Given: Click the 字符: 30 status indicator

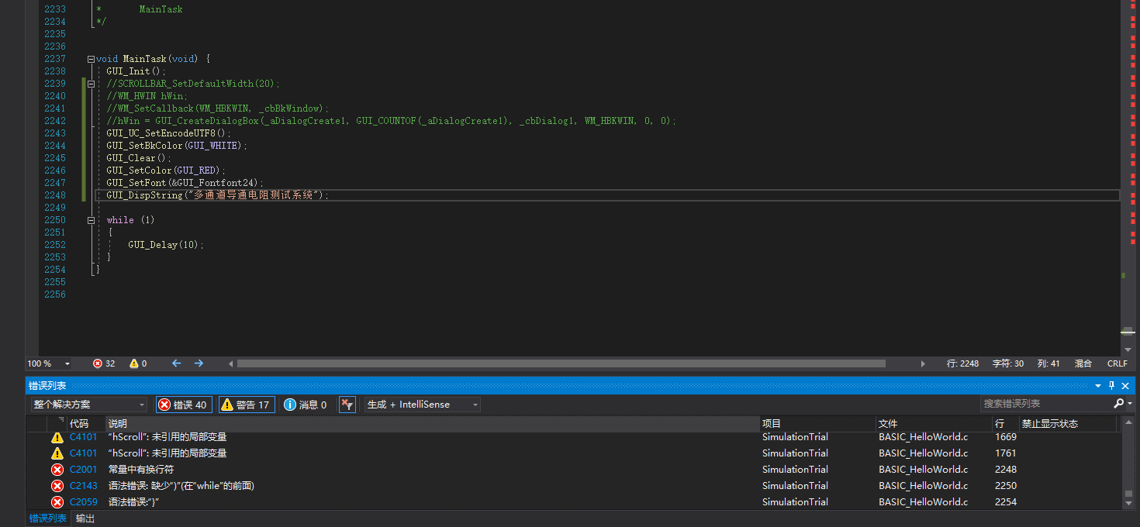Looking at the screenshot, I should pyautogui.click(x=1008, y=363).
